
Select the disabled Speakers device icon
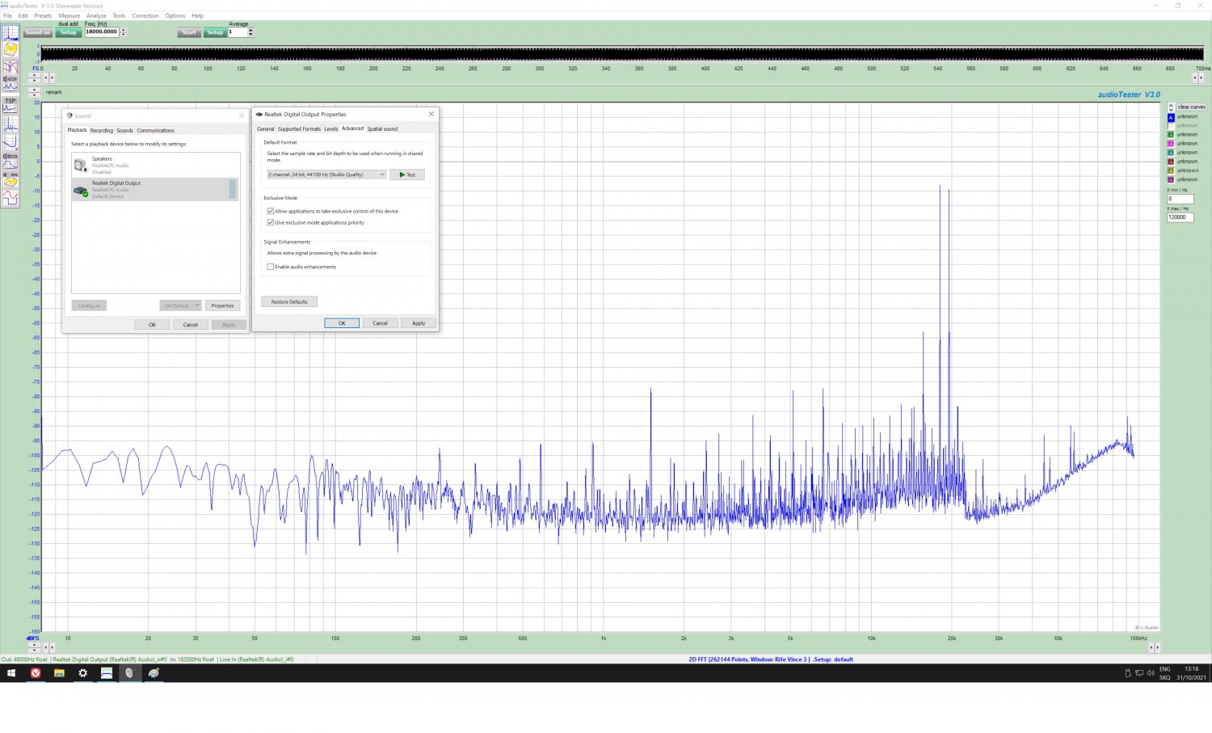click(x=81, y=166)
